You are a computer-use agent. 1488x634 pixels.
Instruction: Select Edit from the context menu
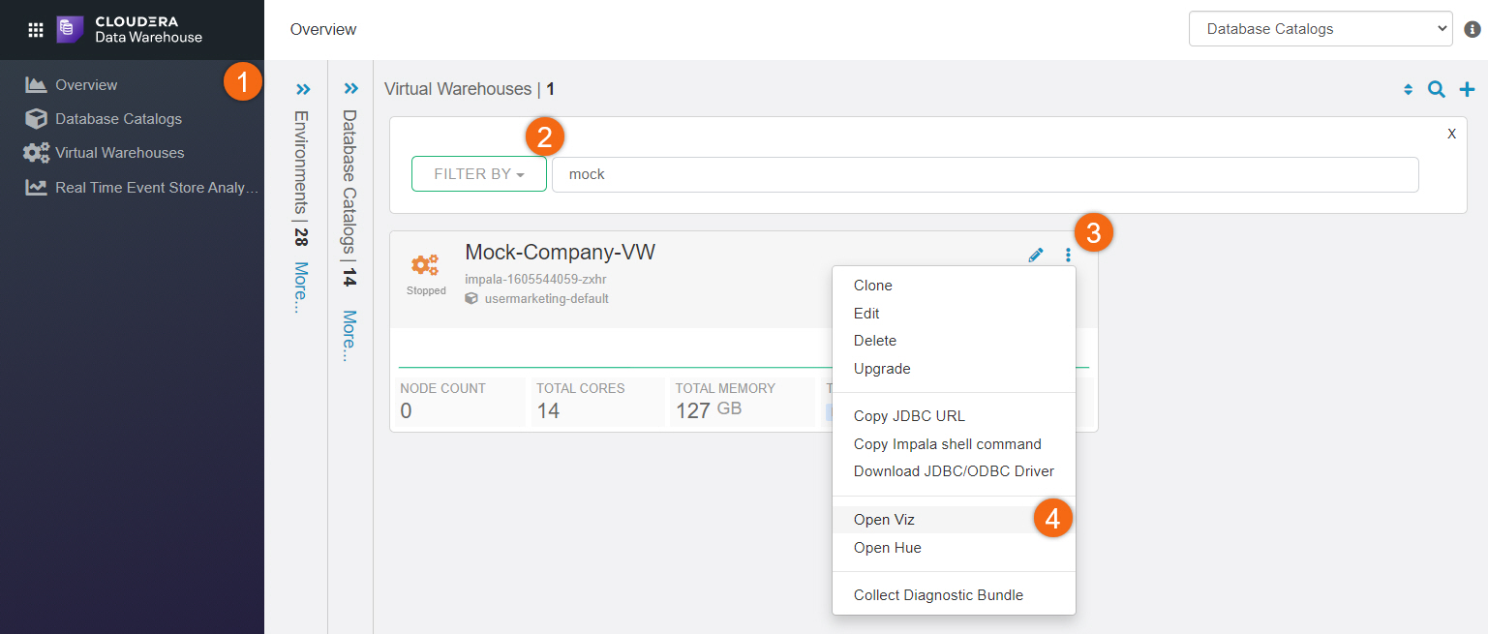(954, 314)
